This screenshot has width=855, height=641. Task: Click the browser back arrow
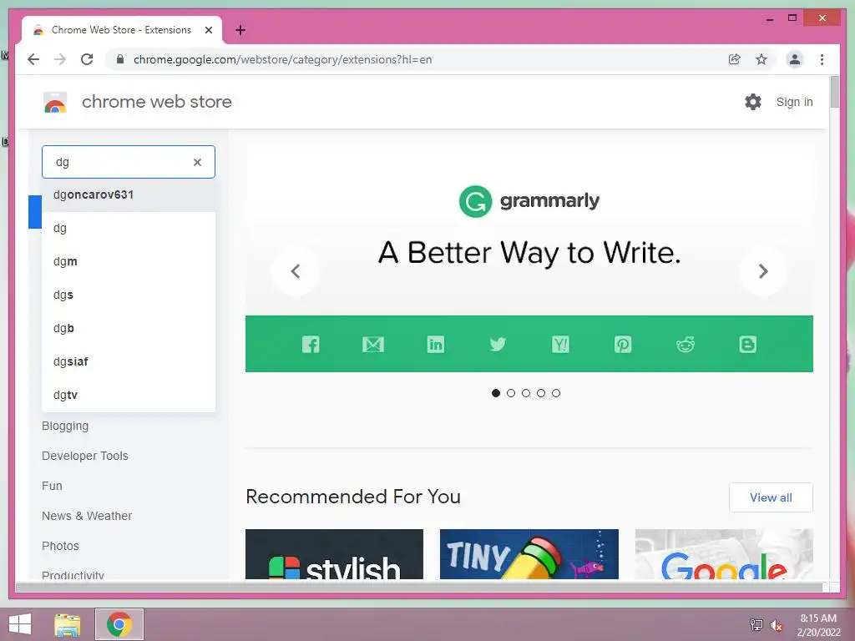tap(33, 59)
